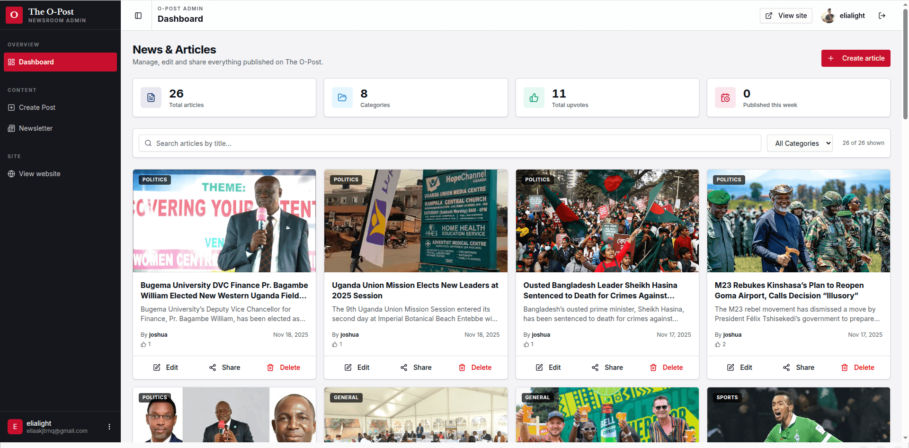Open Newsletter in the sidebar
909x448 pixels.
click(60, 128)
